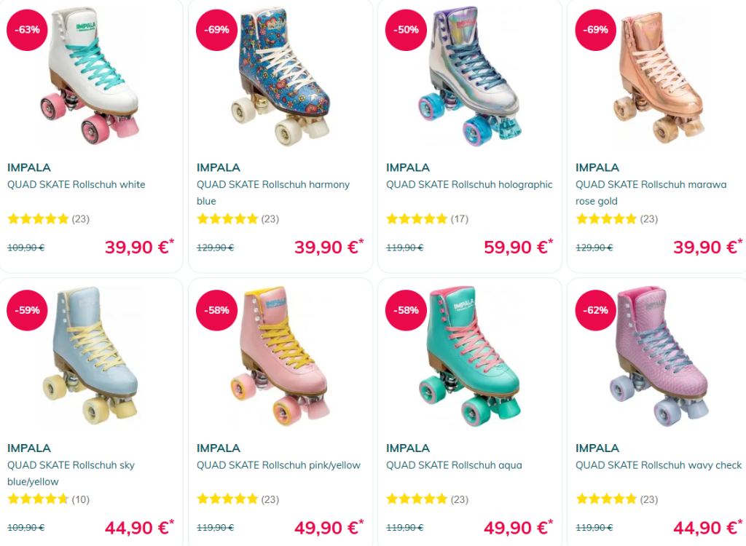Open "QUAD SKATE Rollschuh holographic" link
The width and height of the screenshot is (746, 546).
(x=469, y=185)
